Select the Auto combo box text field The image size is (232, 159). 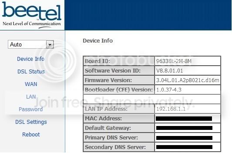[27, 44]
